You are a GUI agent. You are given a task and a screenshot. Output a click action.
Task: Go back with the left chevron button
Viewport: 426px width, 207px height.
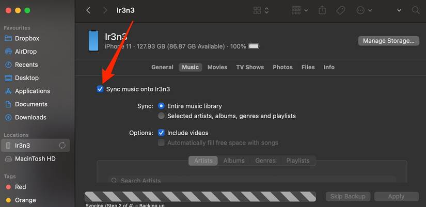pos(88,10)
